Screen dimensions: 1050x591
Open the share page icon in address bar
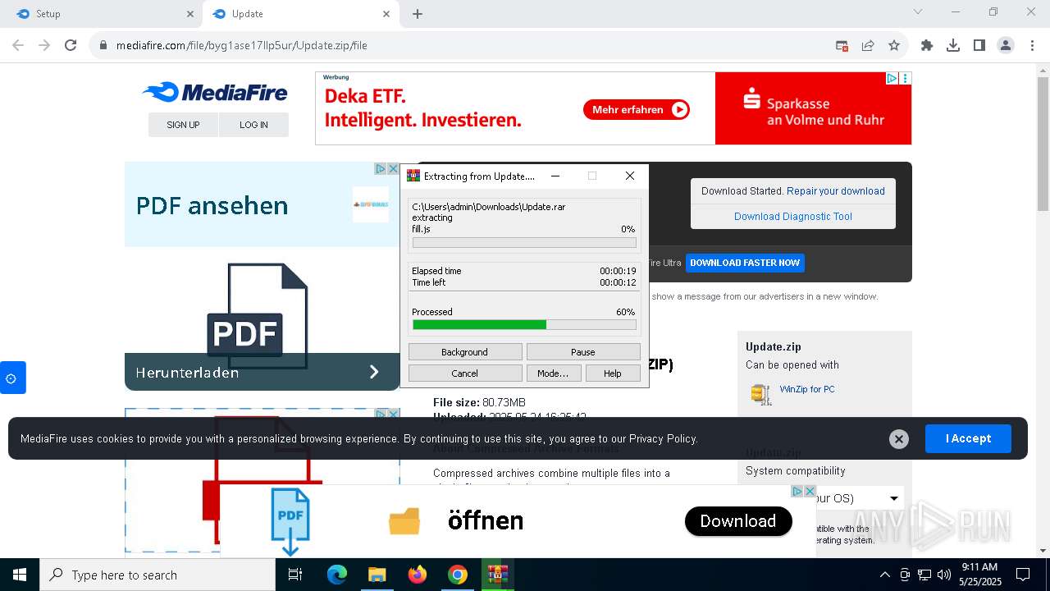[x=868, y=46]
